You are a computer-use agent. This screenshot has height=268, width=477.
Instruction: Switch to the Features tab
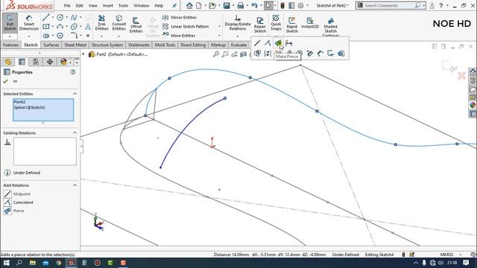[10, 45]
